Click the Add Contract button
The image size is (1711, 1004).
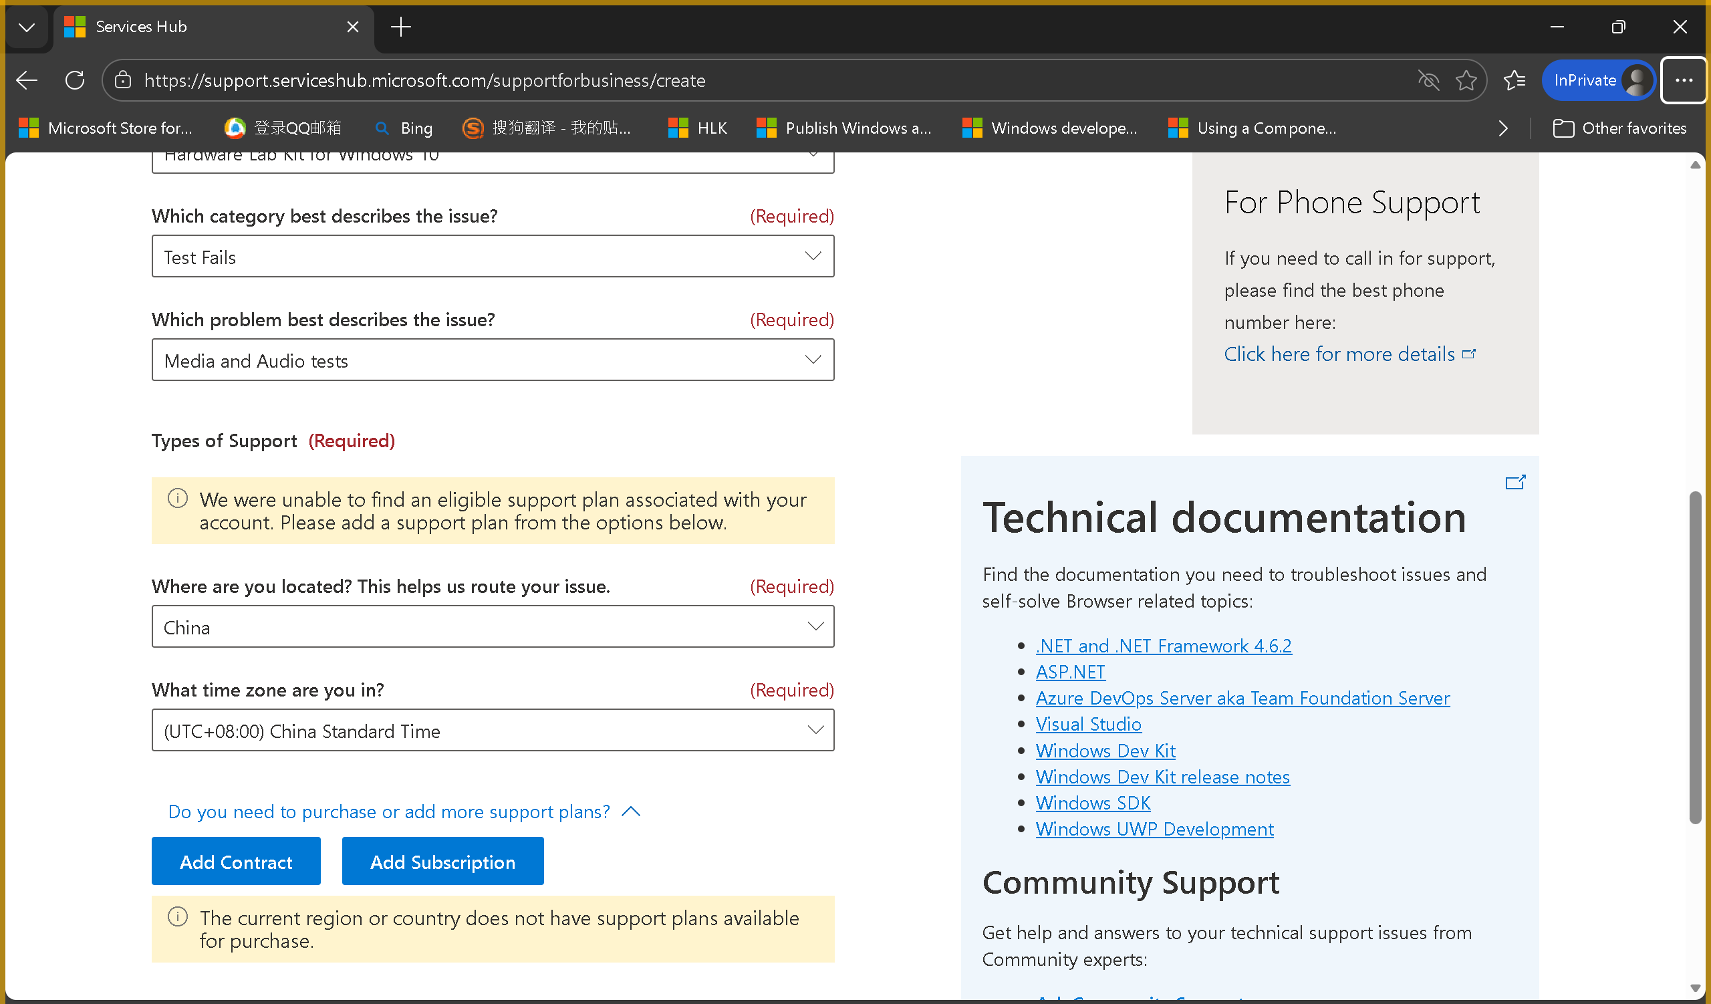click(x=236, y=862)
